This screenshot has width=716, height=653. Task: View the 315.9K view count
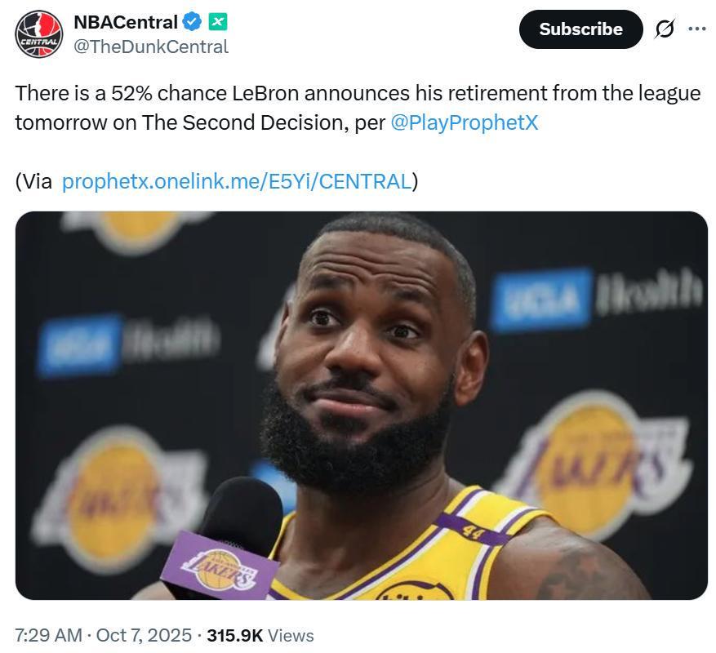(234, 635)
